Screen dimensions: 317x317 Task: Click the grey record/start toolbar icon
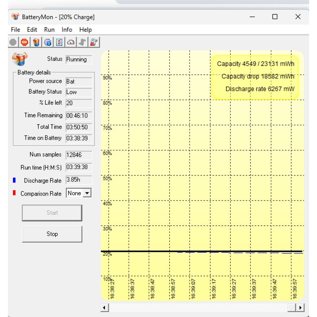tap(13, 42)
